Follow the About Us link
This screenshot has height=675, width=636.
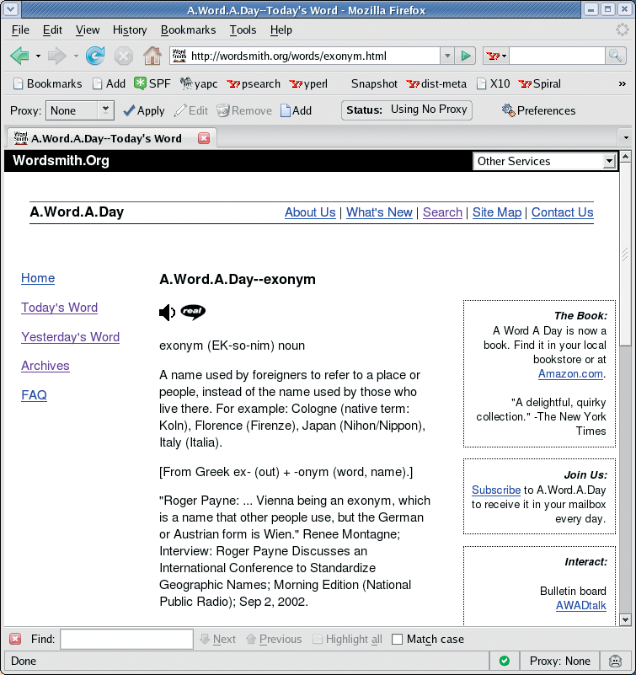coord(310,212)
